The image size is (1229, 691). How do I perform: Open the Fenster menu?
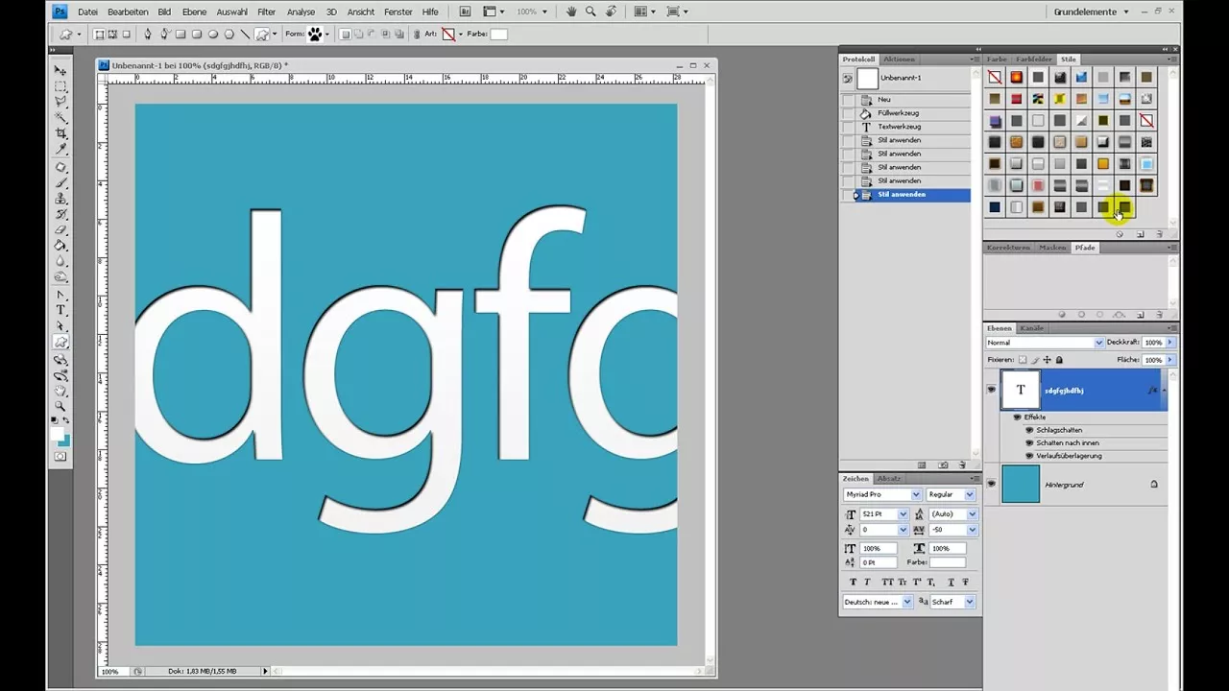[398, 12]
